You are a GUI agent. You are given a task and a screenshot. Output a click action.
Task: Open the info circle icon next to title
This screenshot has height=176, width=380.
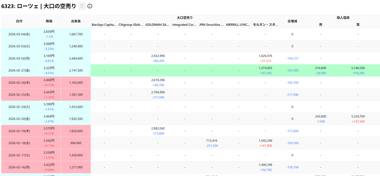tap(90, 6)
